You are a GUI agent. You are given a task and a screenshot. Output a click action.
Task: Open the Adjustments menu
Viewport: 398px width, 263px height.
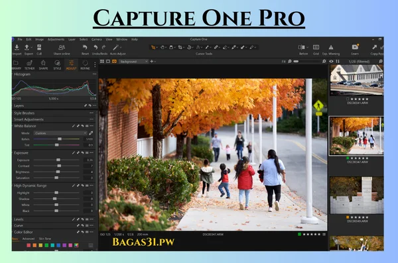coord(56,39)
